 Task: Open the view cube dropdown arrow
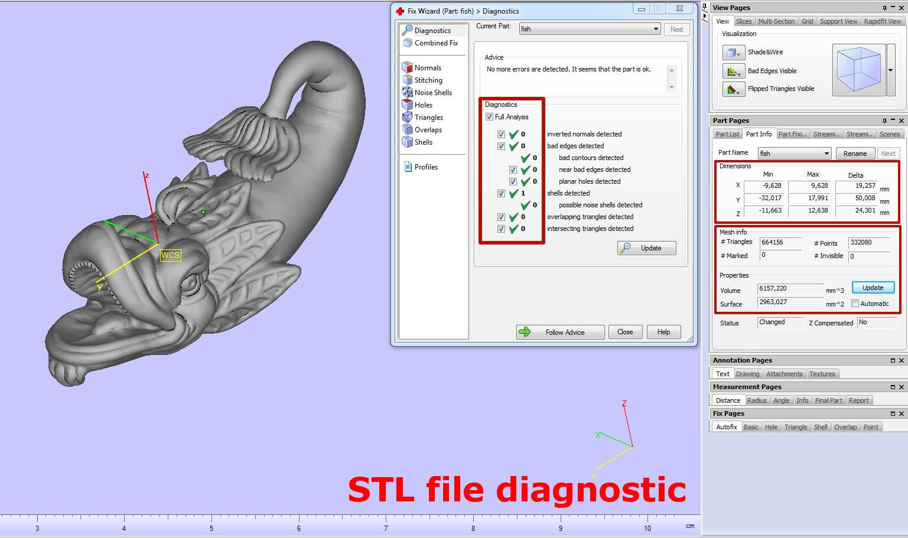pyautogui.click(x=891, y=70)
